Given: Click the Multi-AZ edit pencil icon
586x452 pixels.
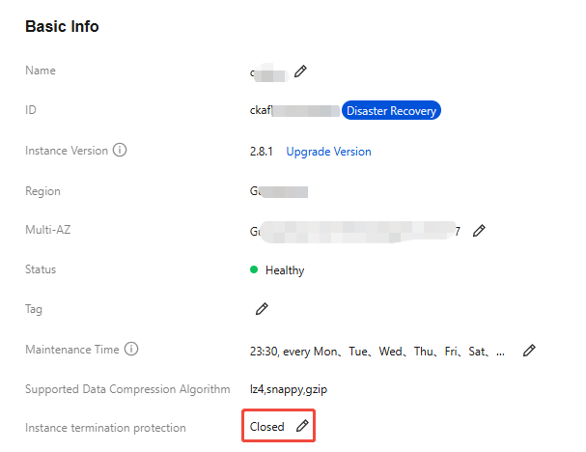Looking at the screenshot, I should (479, 231).
